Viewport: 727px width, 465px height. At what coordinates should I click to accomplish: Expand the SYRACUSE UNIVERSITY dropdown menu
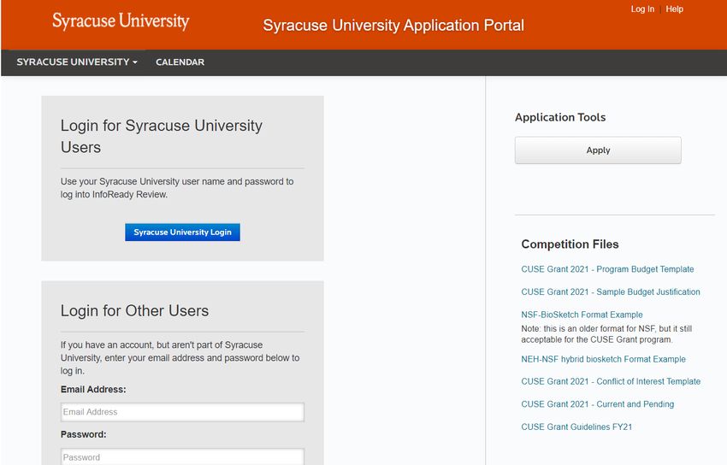coord(77,62)
